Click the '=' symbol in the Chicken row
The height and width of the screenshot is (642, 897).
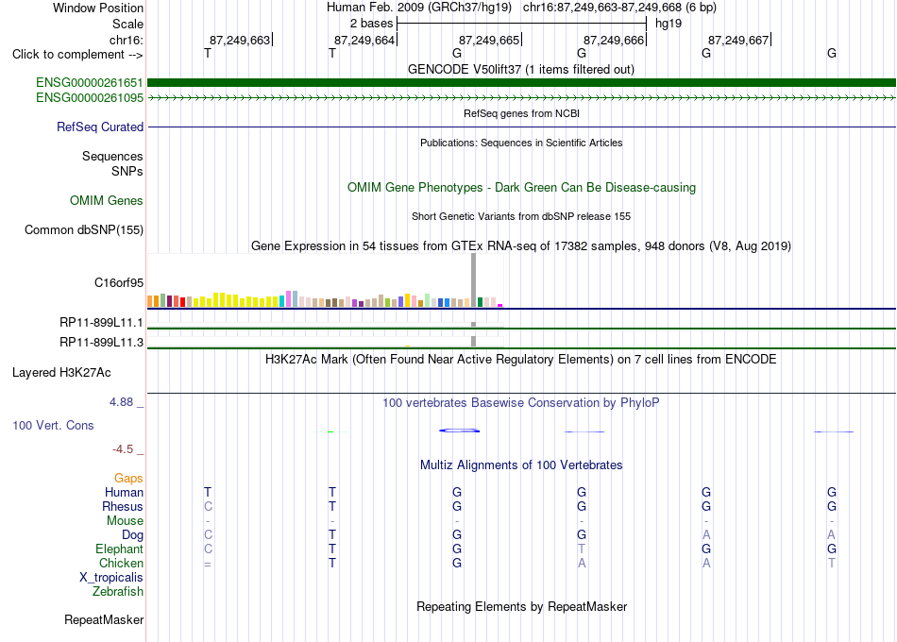pyautogui.click(x=208, y=565)
